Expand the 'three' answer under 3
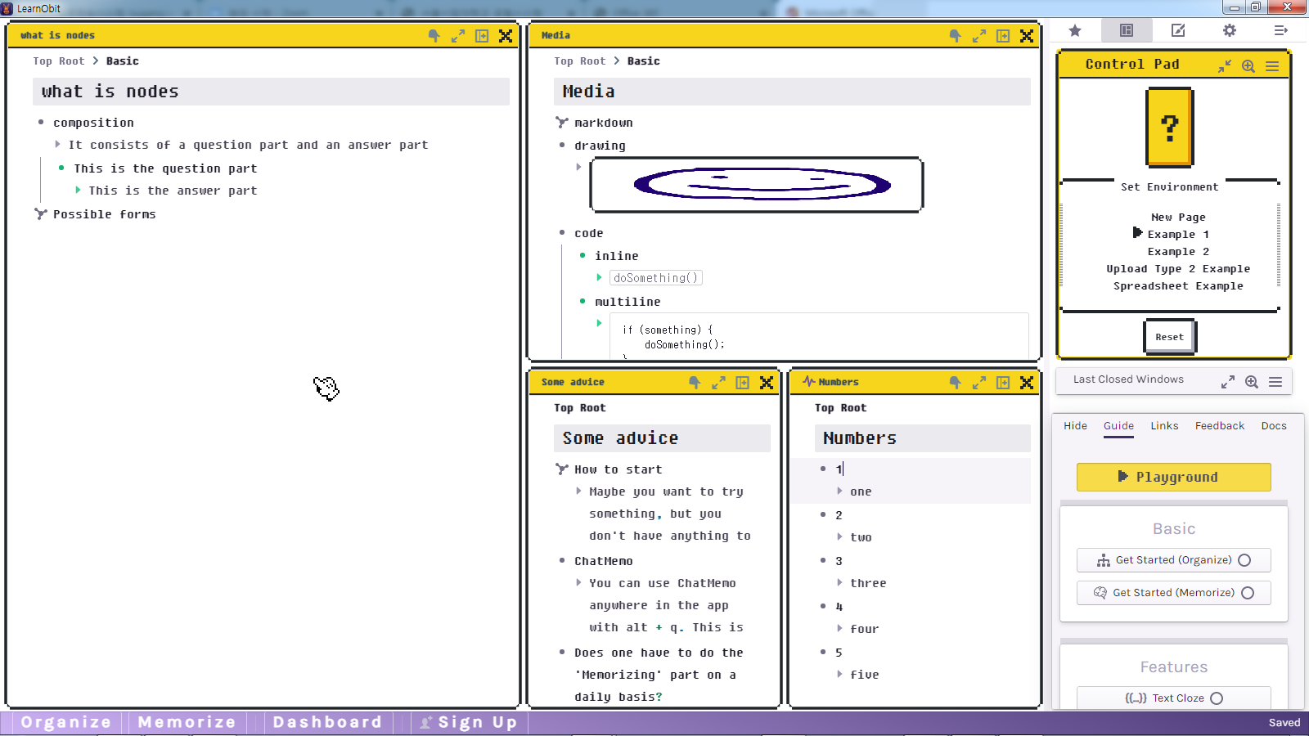The image size is (1309, 736). point(839,583)
